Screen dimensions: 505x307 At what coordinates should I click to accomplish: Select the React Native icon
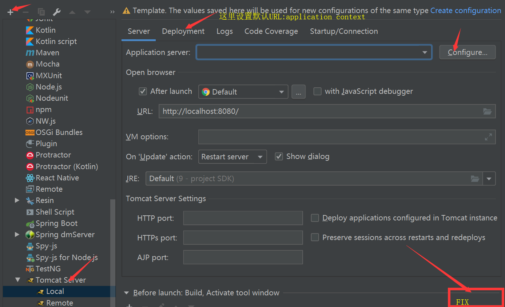(30, 178)
